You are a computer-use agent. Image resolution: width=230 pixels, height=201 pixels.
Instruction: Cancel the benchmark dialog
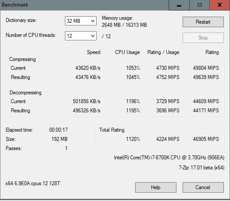coord(203,187)
